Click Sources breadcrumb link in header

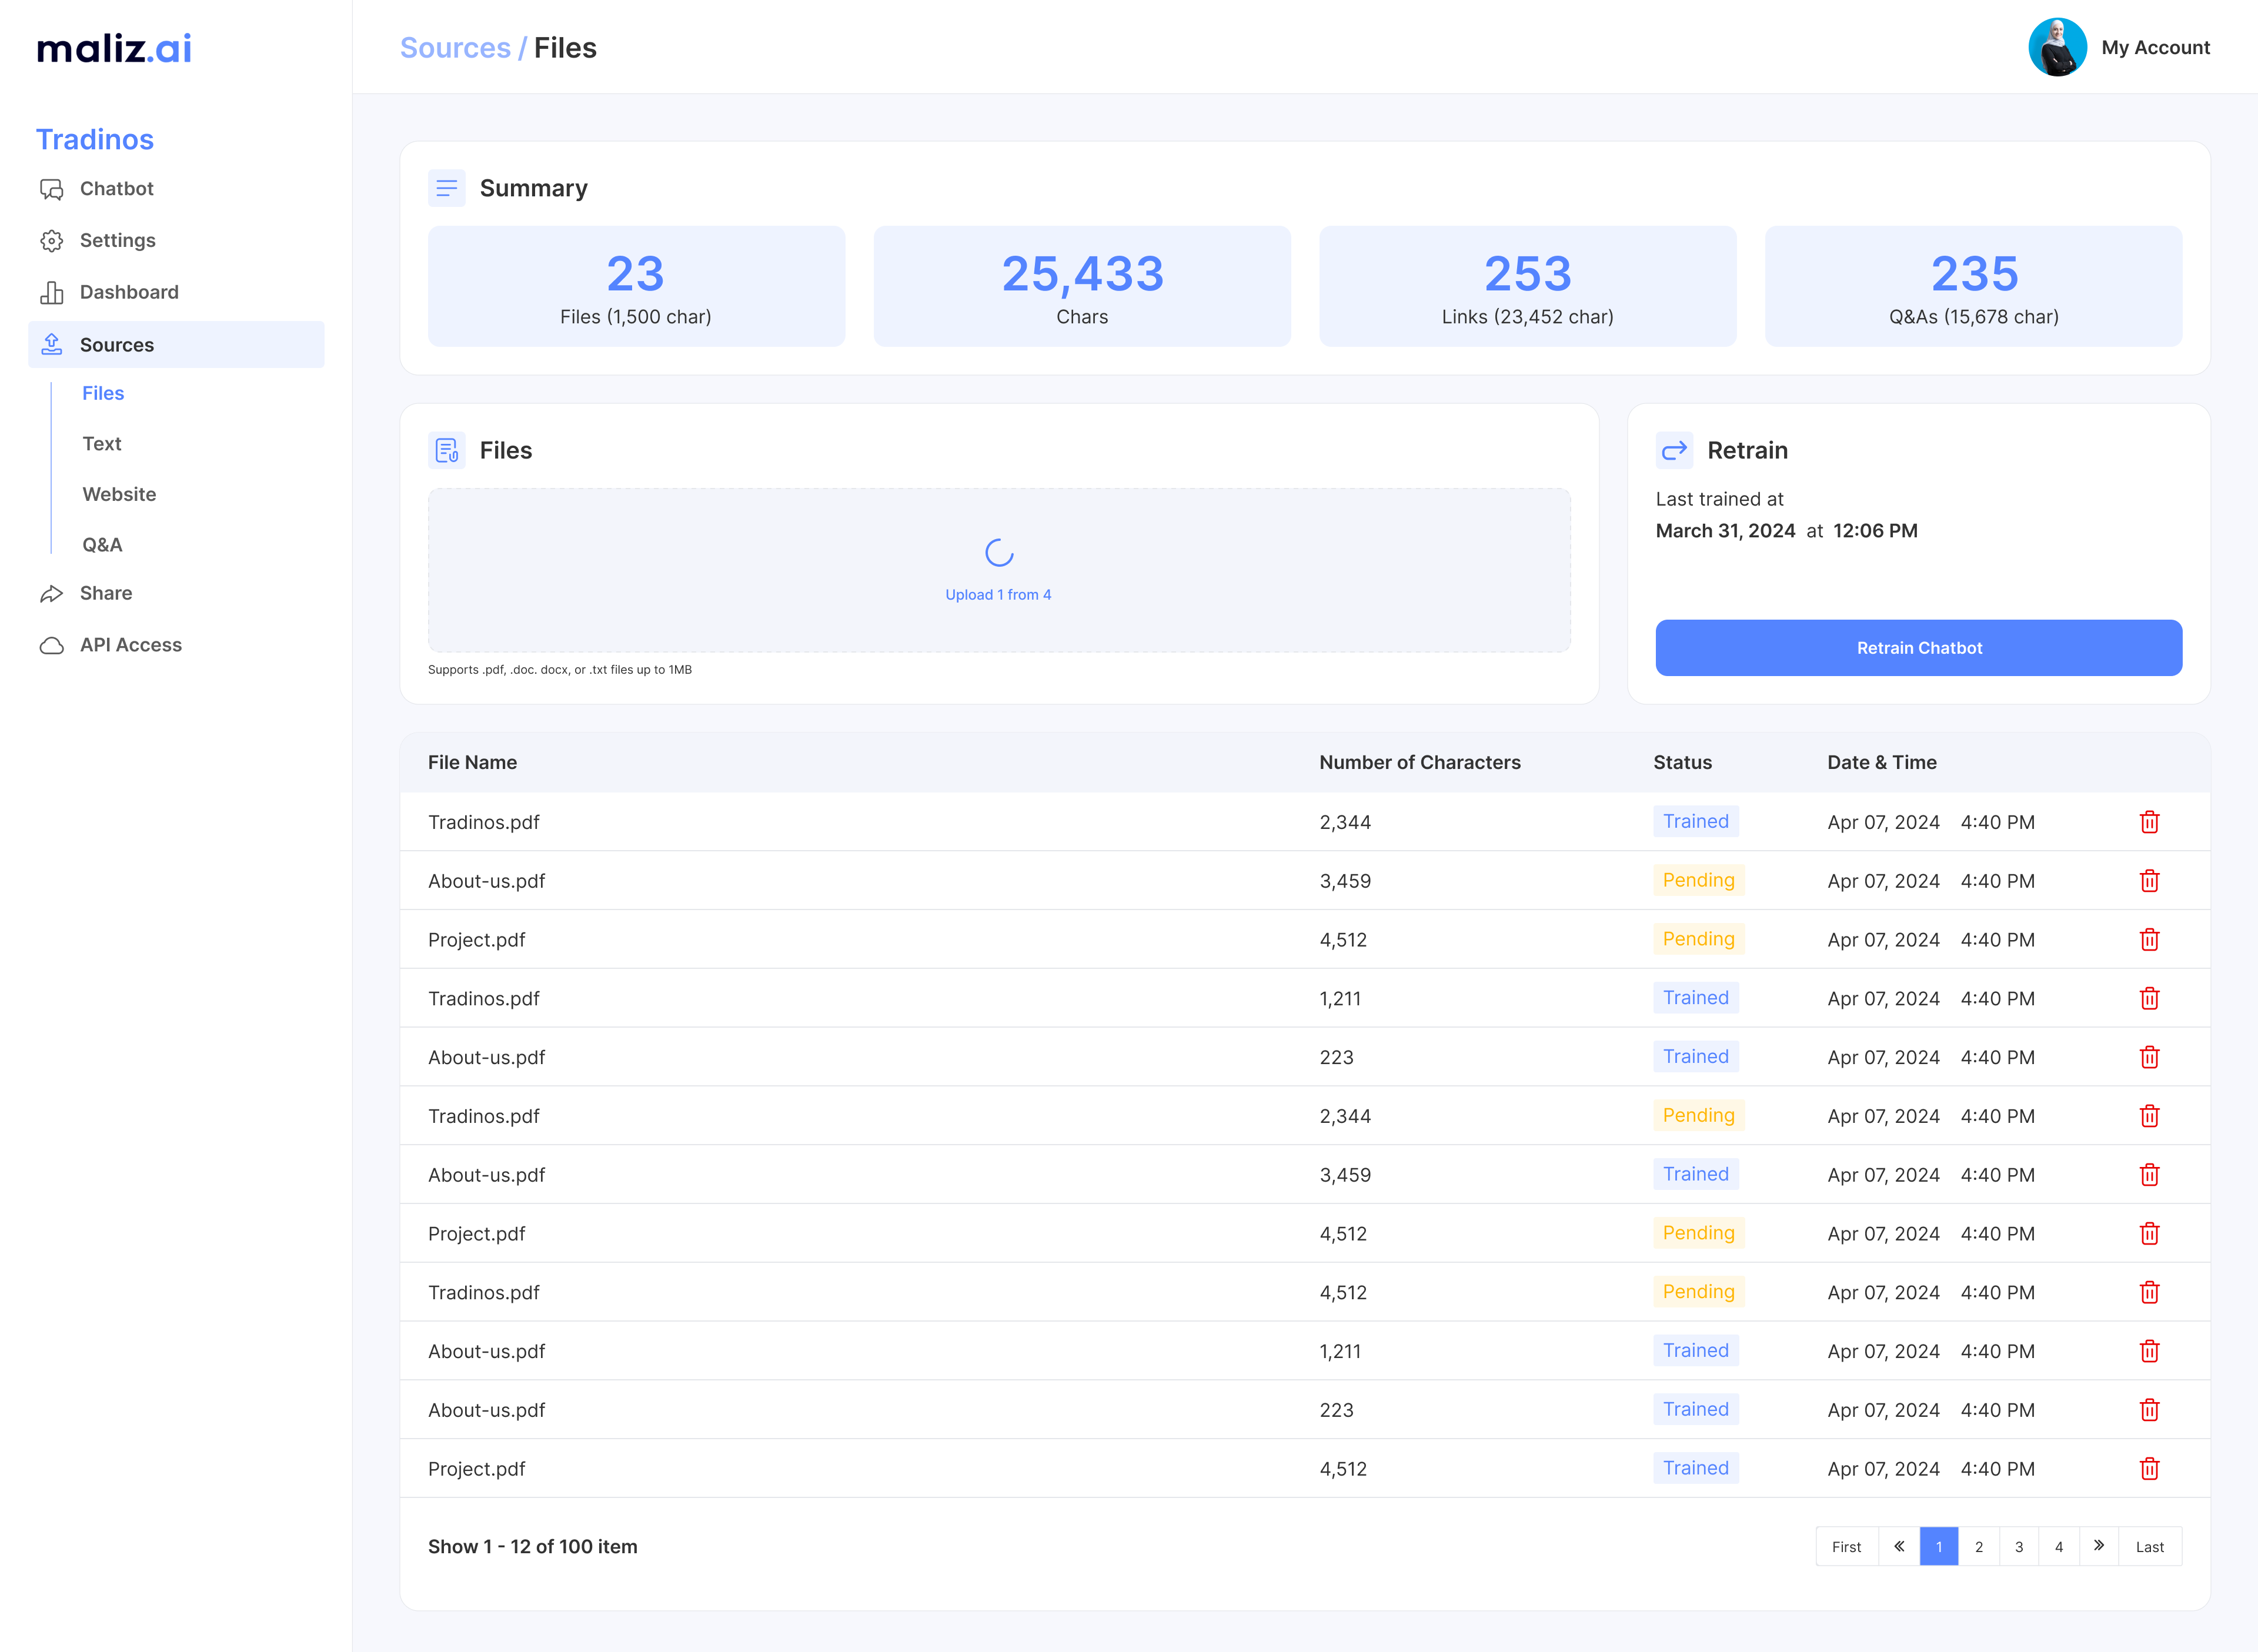pyautogui.click(x=455, y=48)
